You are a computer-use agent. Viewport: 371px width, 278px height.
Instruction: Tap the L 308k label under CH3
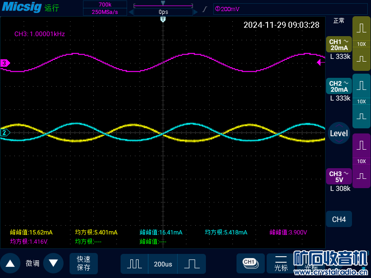340,189
